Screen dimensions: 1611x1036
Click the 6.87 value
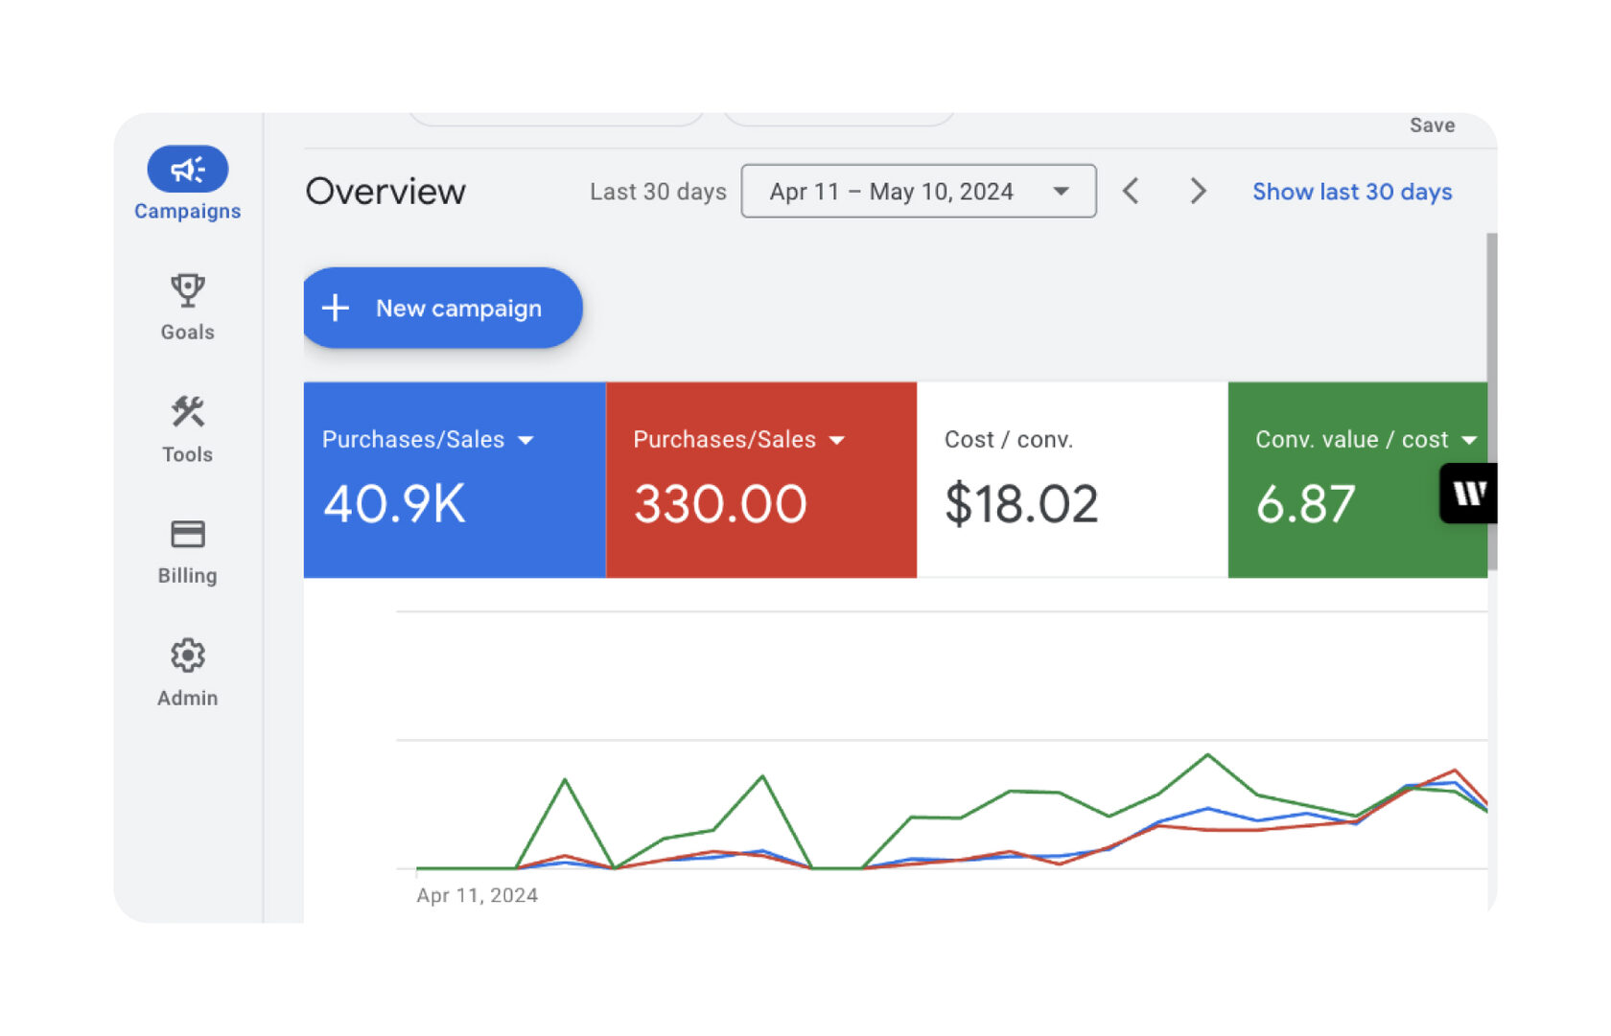point(1305,503)
